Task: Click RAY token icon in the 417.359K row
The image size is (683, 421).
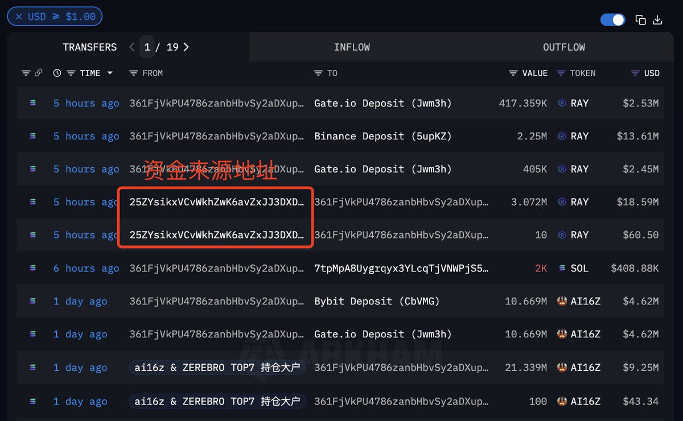Action: tap(562, 103)
